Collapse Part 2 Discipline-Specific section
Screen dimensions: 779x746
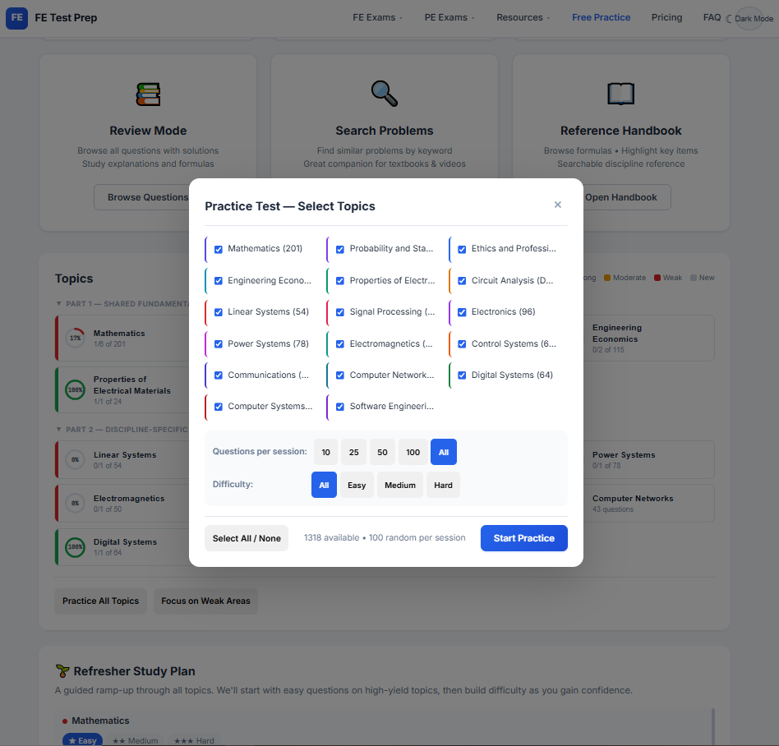(58, 429)
